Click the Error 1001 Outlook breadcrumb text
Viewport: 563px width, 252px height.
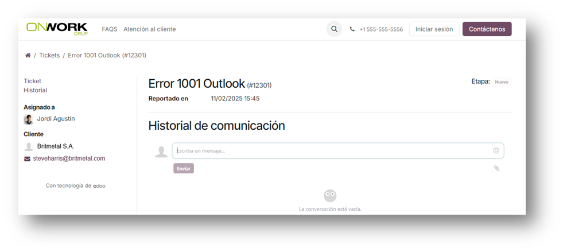click(107, 55)
